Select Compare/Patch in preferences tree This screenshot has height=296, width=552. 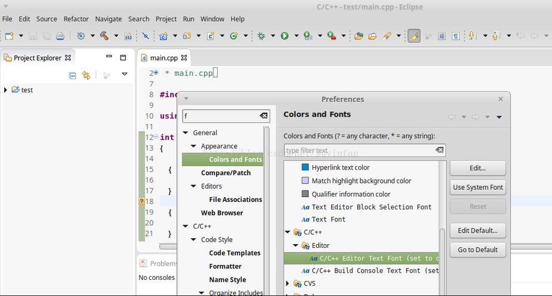point(226,173)
